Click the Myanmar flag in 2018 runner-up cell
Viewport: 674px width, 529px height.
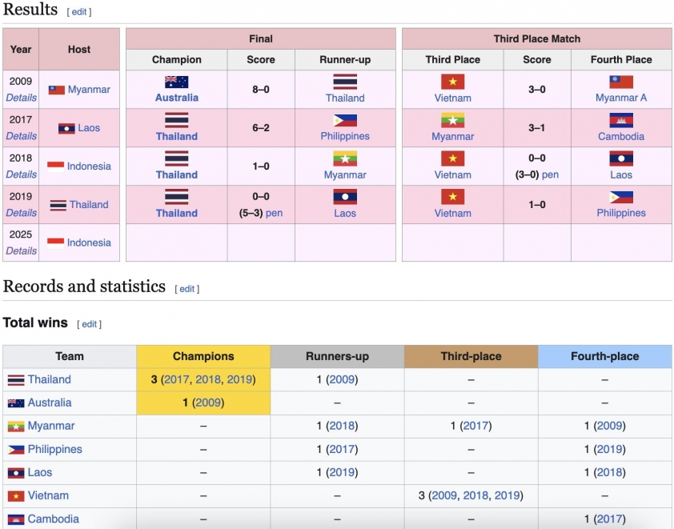point(345,158)
